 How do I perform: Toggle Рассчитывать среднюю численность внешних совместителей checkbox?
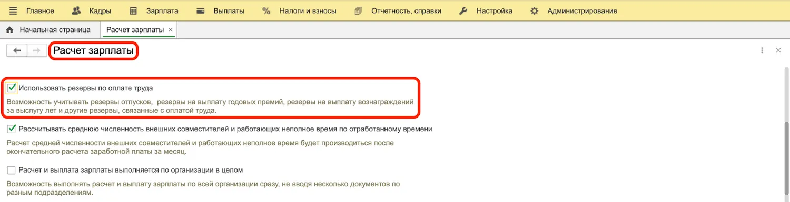pos(12,129)
